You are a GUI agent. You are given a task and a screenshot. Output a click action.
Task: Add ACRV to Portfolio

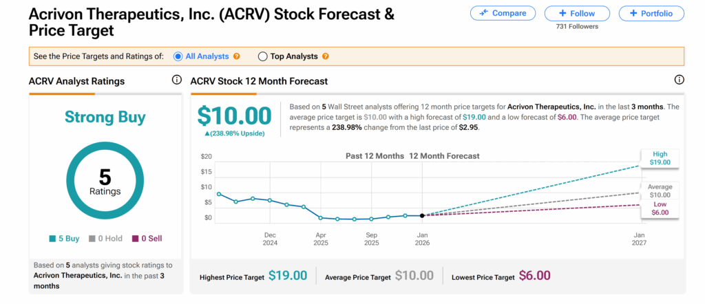[x=651, y=13]
